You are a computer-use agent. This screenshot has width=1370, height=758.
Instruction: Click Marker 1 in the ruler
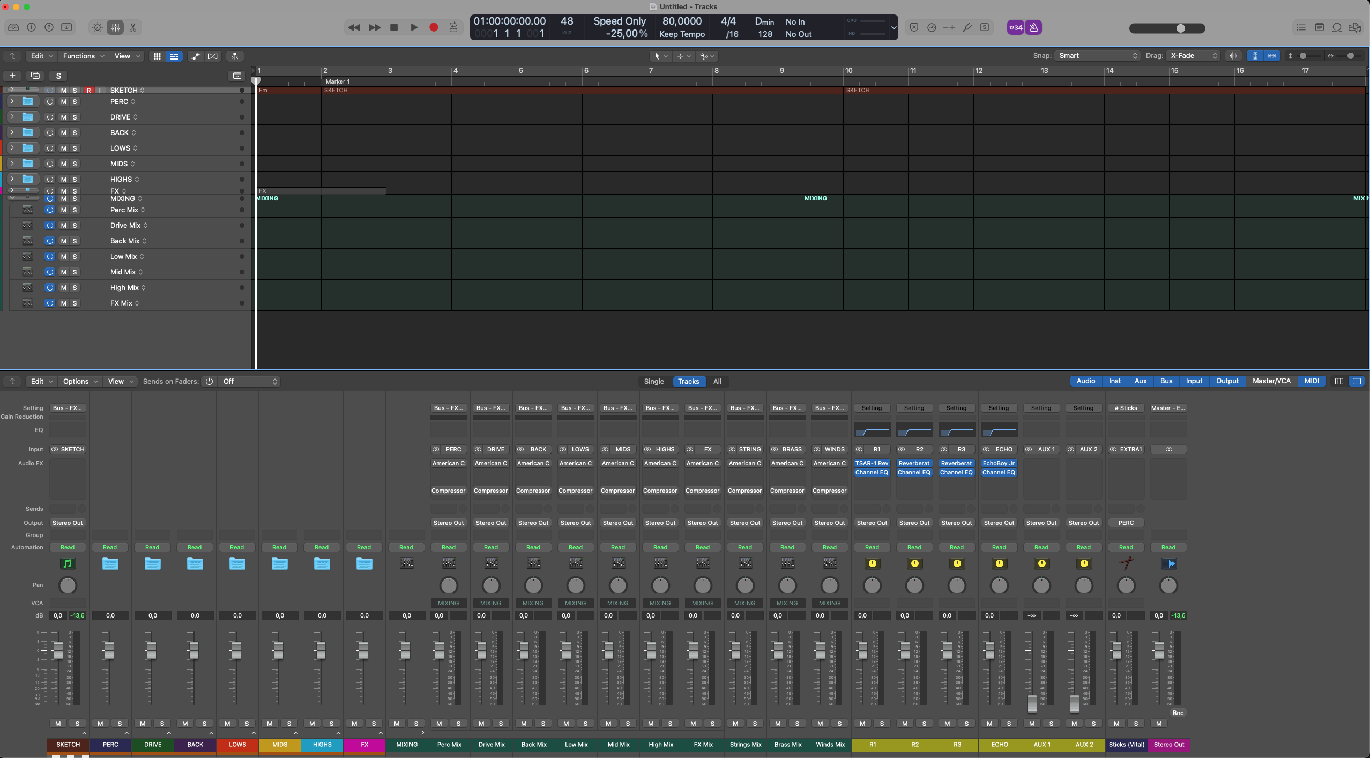pos(338,81)
